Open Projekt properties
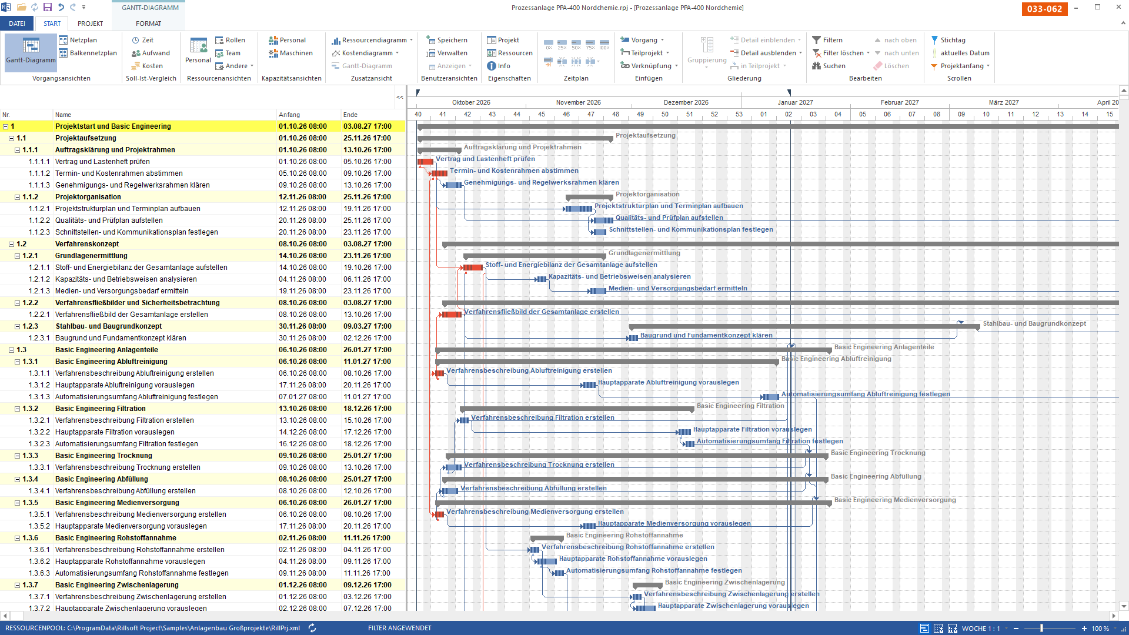The image size is (1129, 635). click(x=503, y=40)
